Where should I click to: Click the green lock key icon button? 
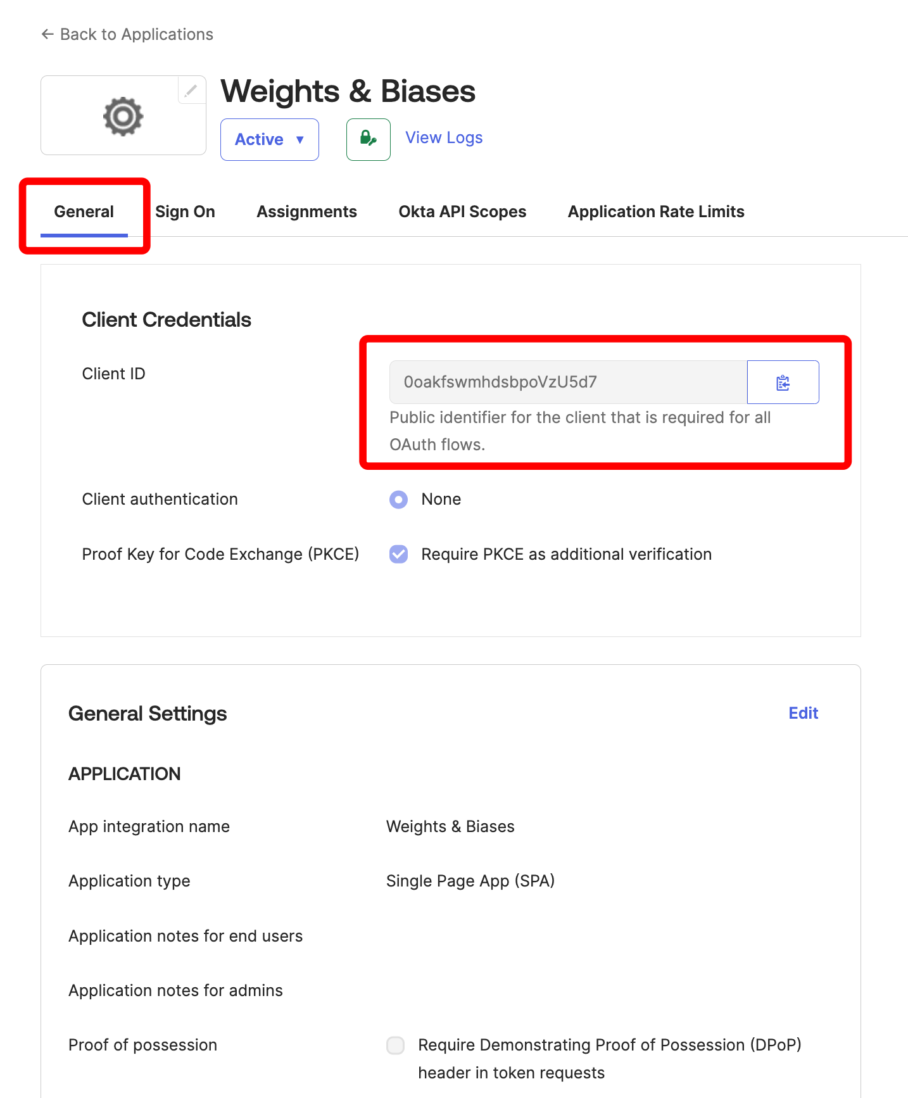pos(368,139)
